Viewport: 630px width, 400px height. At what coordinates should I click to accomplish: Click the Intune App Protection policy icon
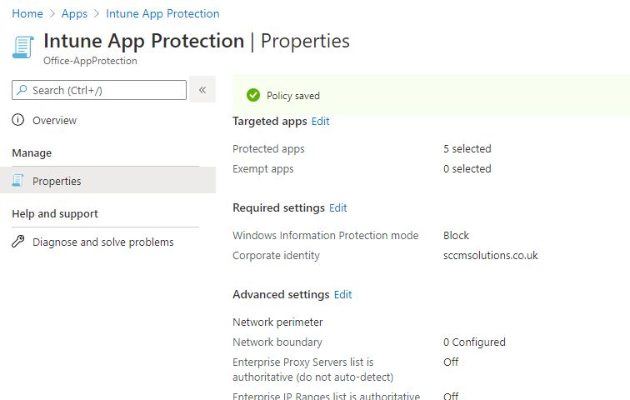22,46
